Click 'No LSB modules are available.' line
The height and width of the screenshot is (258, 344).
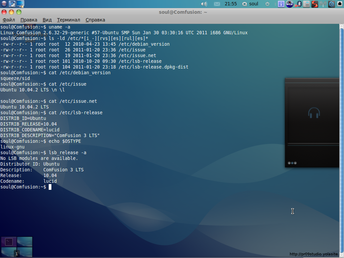[39, 158]
